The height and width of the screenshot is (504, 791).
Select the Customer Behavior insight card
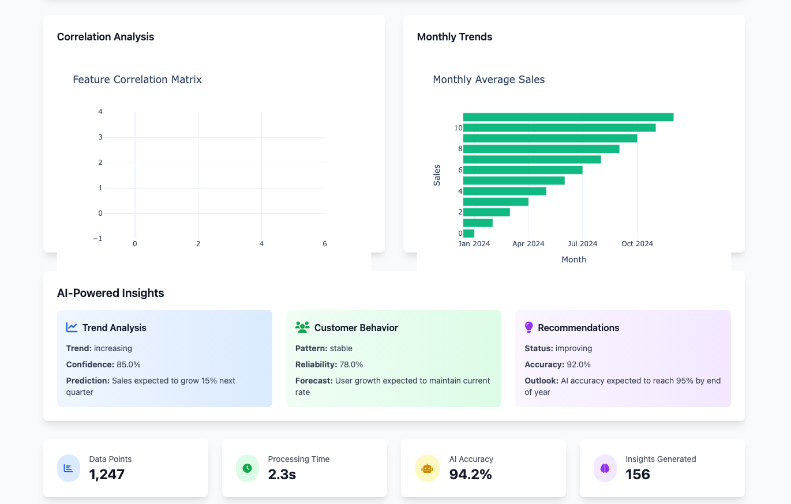tap(393, 358)
